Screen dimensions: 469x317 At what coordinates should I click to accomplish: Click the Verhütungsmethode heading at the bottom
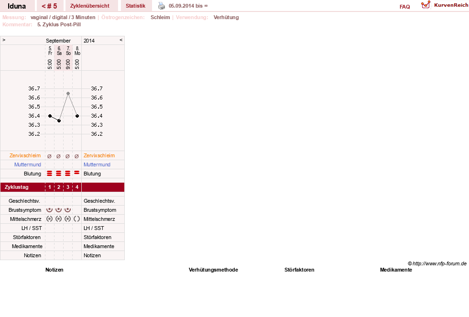tap(213, 270)
